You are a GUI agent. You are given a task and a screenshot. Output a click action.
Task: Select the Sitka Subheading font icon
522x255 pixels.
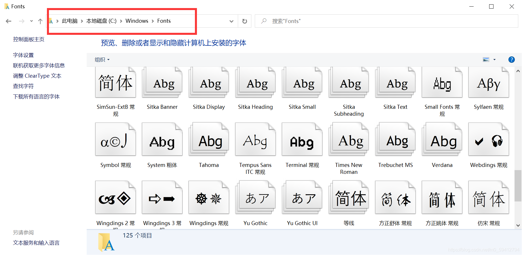[x=349, y=83]
